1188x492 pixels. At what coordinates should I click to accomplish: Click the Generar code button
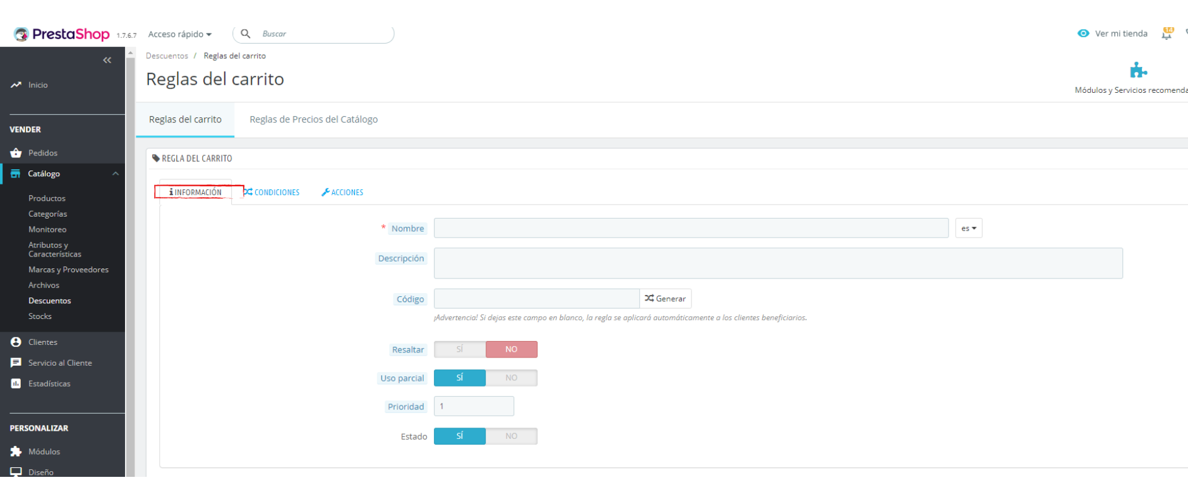click(666, 299)
